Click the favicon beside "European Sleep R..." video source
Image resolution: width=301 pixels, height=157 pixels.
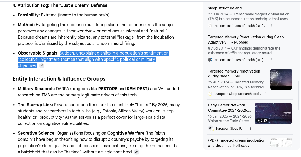[x=211, y=128]
